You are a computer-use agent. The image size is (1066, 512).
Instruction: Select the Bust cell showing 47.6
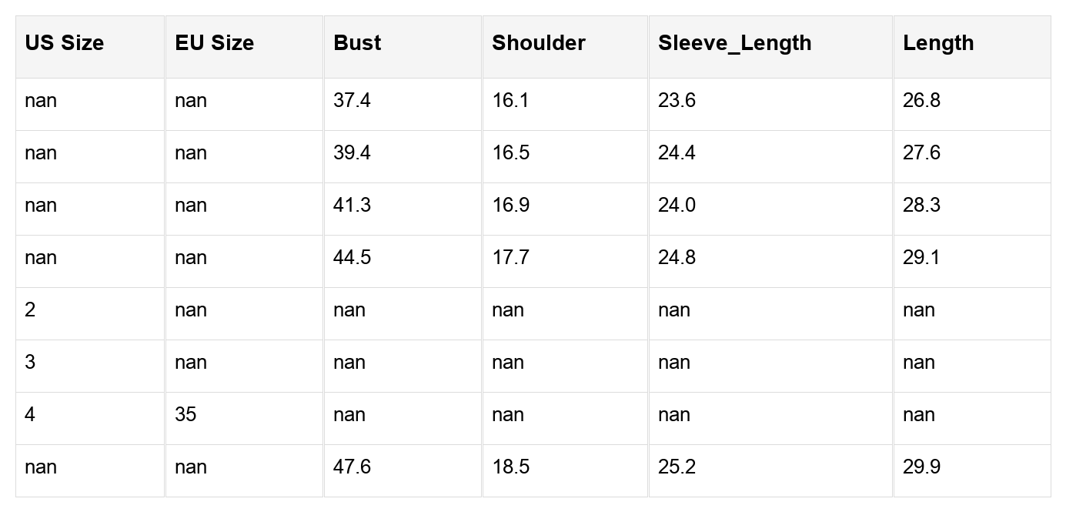pyautogui.click(x=352, y=467)
